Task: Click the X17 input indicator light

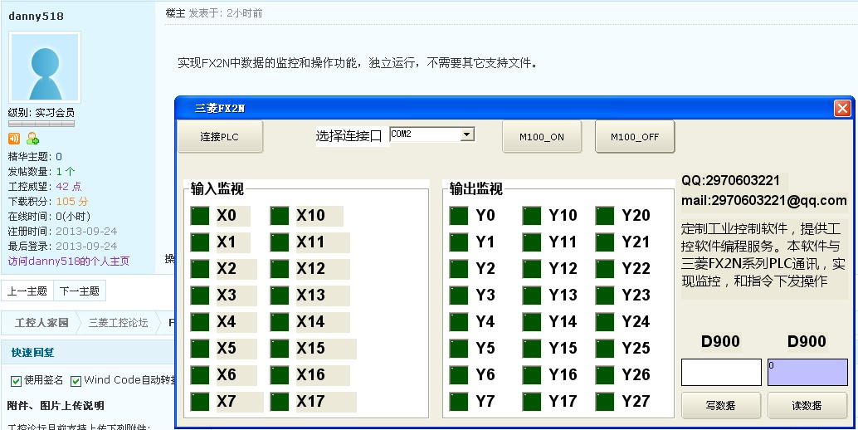Action: coord(280,402)
